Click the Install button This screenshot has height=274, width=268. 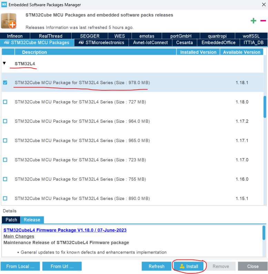point(189,266)
